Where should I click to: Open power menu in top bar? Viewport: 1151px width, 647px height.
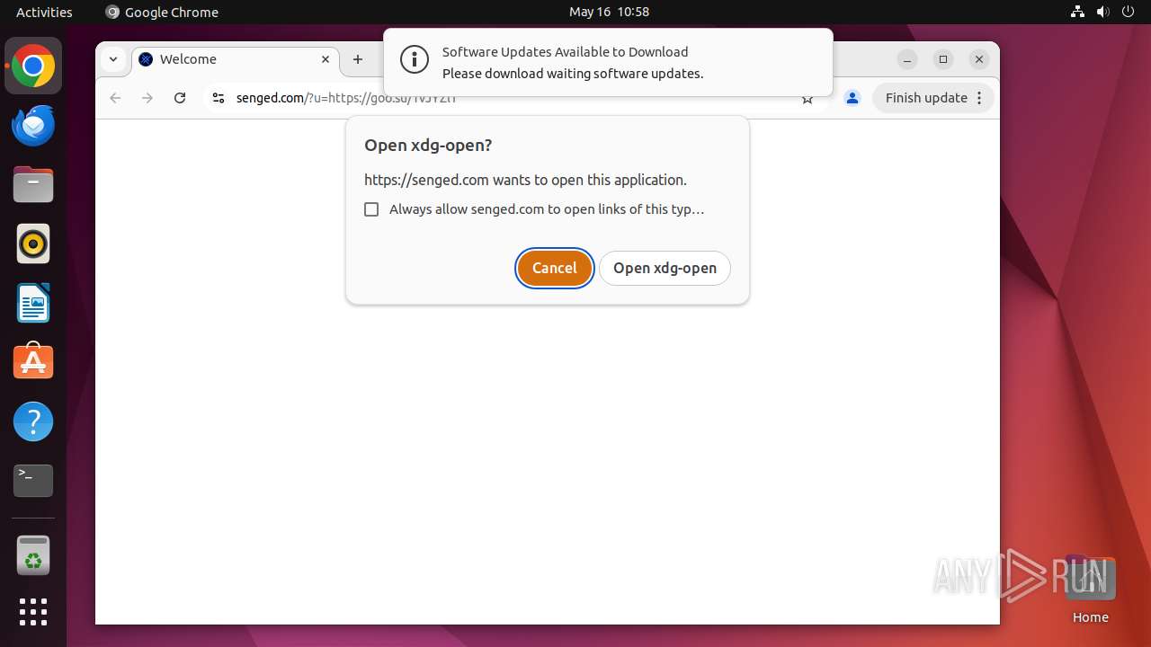[1128, 12]
